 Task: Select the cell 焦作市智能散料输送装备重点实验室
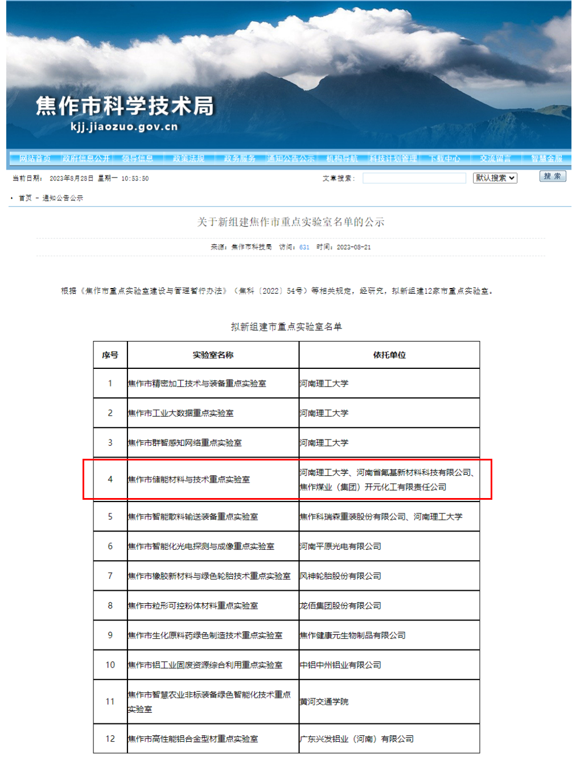(x=213, y=517)
